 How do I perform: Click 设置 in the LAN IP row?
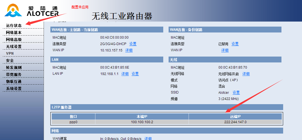[x=135, y=74]
